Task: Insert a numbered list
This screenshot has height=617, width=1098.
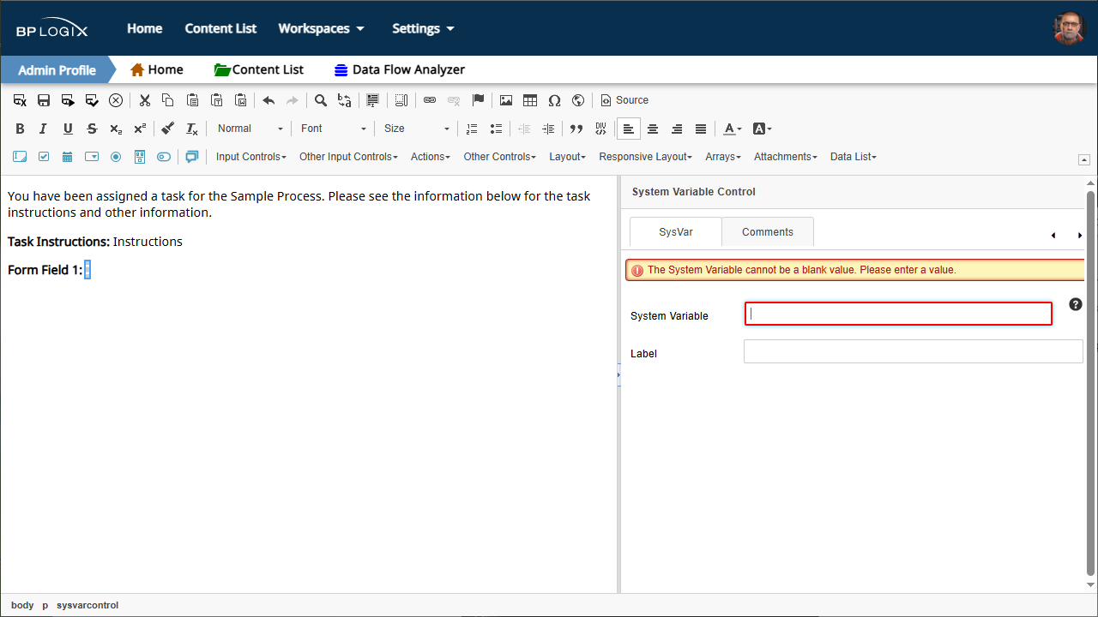Action: (472, 129)
